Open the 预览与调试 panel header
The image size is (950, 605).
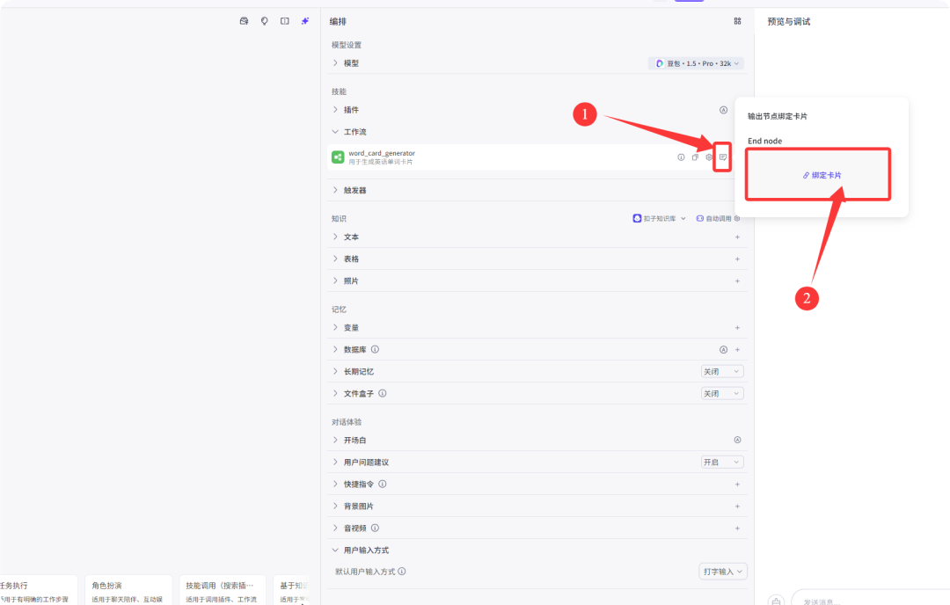[786, 20]
